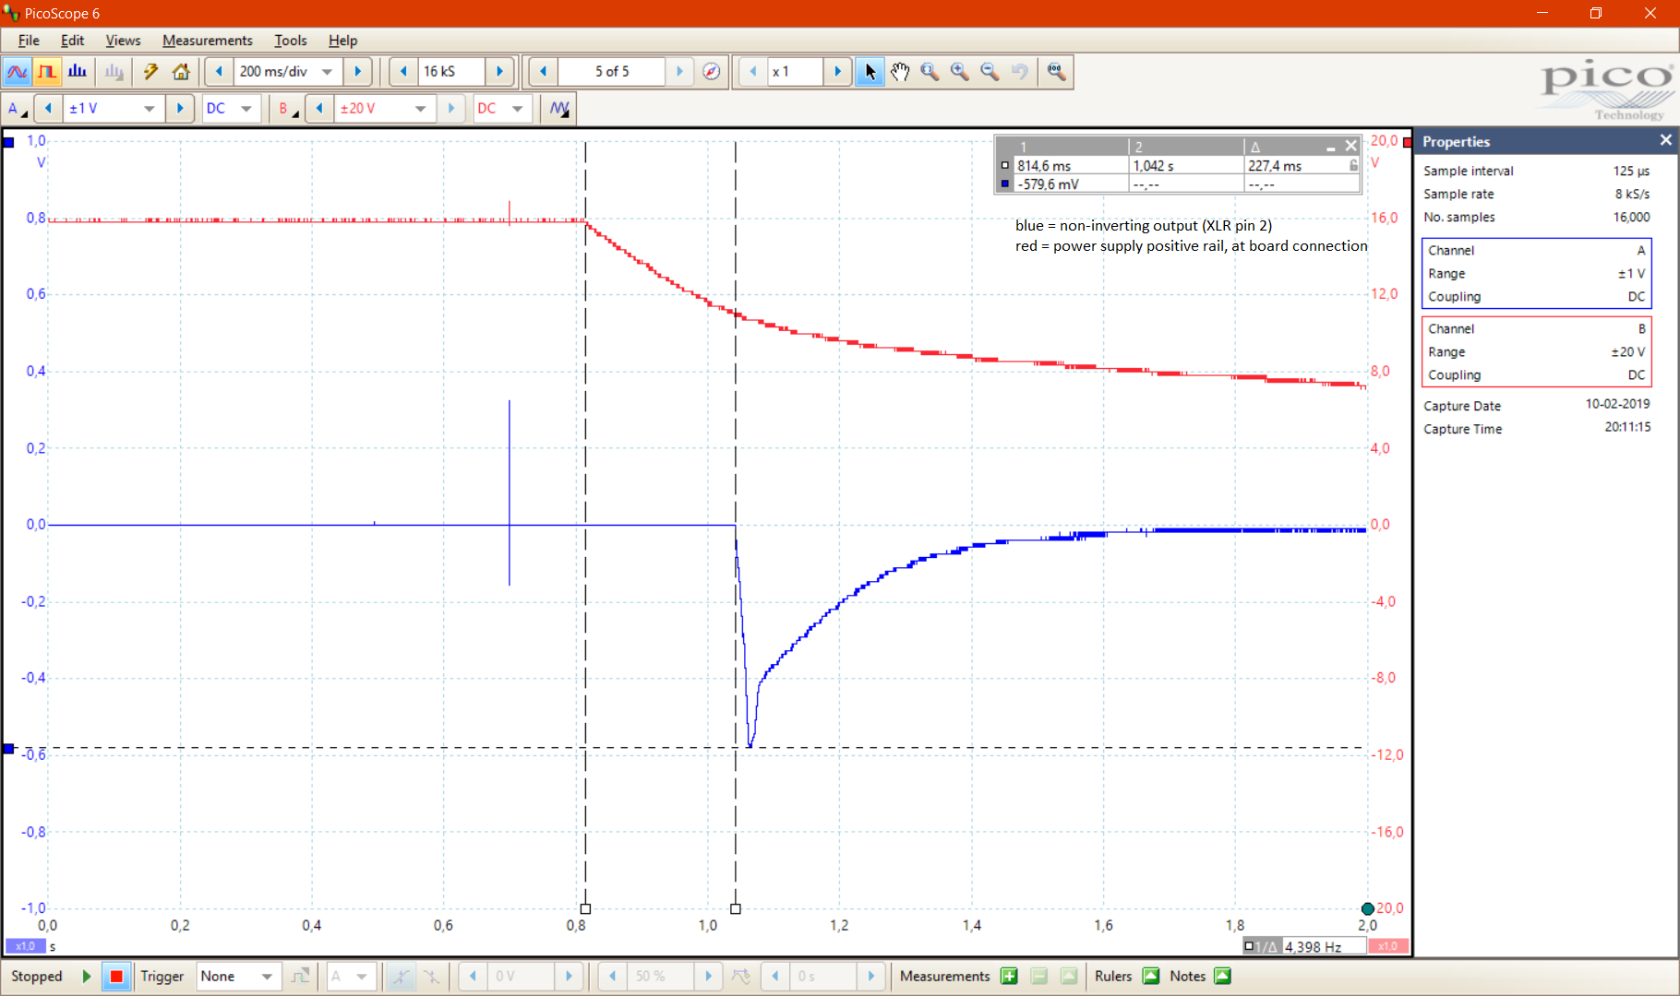
Task: Open Channel A options button
Action: coord(18,108)
